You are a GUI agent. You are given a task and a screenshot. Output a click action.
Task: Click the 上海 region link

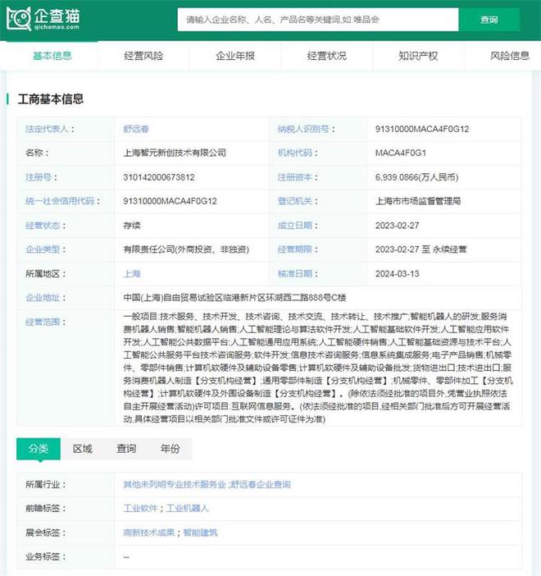point(132,274)
